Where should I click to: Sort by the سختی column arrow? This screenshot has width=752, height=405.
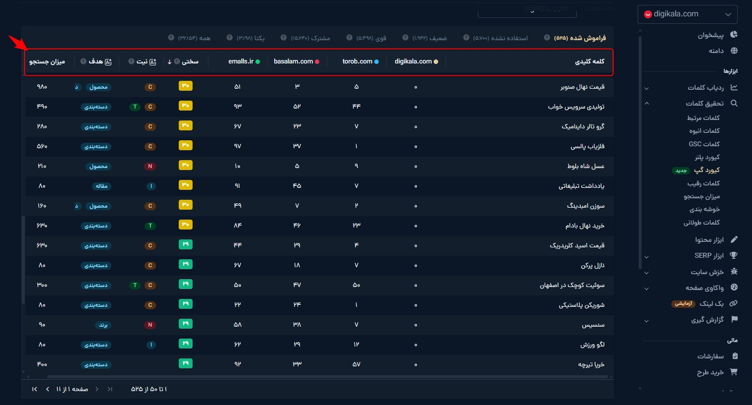coord(169,61)
